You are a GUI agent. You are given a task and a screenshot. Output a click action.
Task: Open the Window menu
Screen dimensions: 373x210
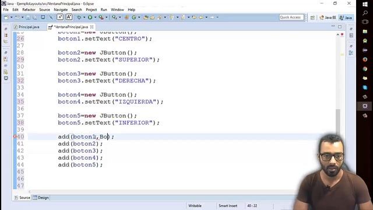click(x=117, y=9)
